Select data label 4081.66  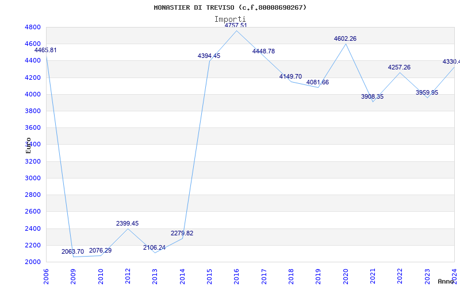point(318,82)
